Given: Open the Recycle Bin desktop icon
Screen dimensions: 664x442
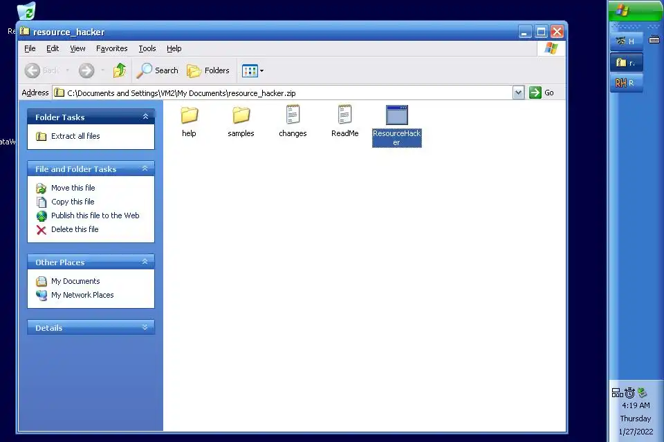Looking at the screenshot, I should tap(26, 10).
